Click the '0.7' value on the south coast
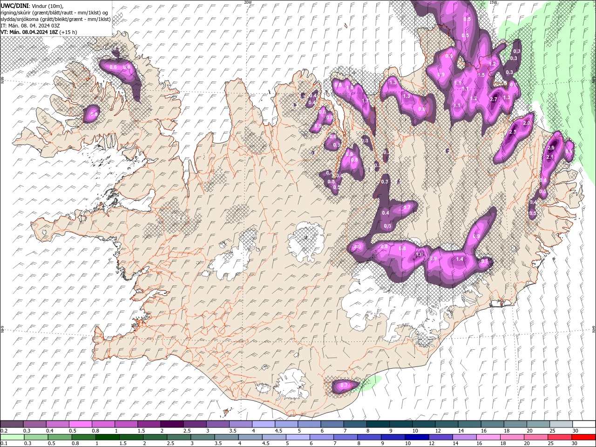Screen dimensions: 596x447 tap(345, 386)
